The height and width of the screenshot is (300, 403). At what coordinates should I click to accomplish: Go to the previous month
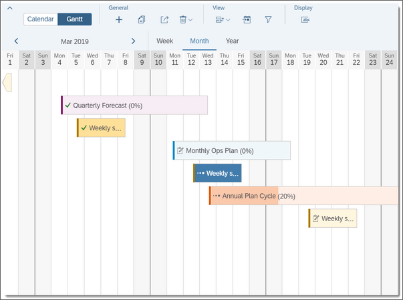17,41
